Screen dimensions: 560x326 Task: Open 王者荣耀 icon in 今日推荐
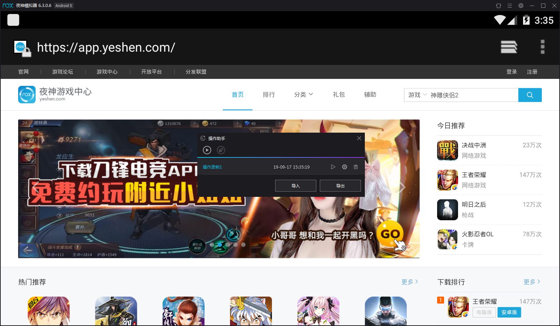tap(448, 180)
